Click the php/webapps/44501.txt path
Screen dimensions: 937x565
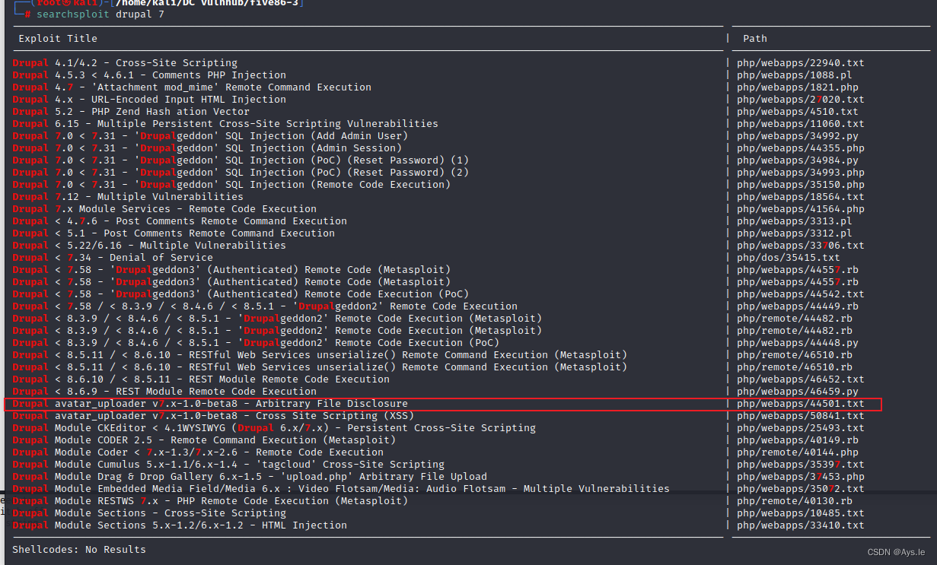click(x=800, y=404)
